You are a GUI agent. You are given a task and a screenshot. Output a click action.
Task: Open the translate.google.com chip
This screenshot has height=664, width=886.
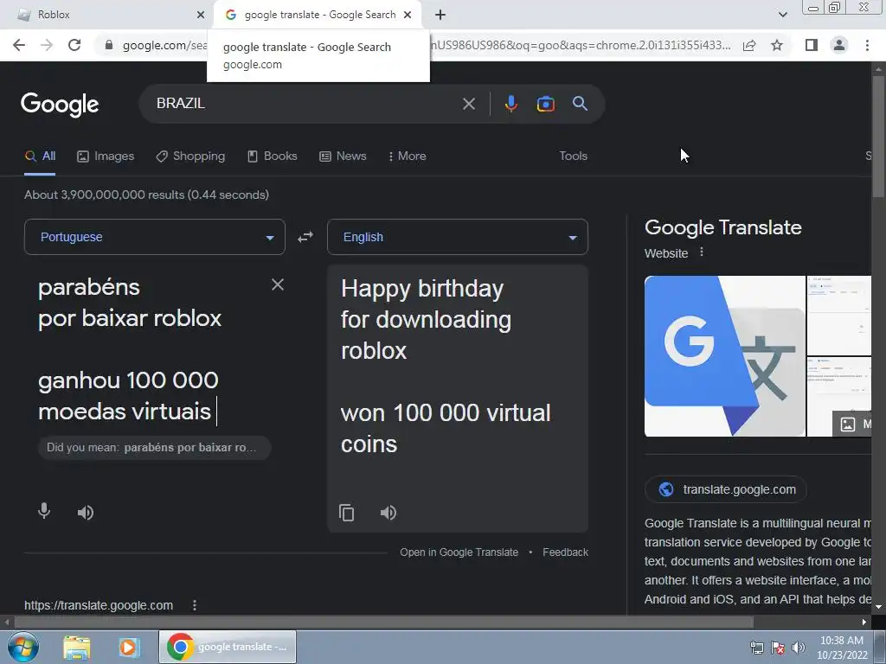726,489
